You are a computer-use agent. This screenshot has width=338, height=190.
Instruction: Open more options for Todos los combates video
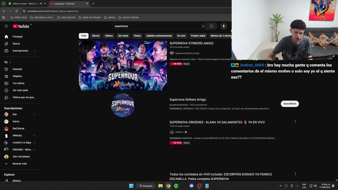pyautogui.click(x=295, y=174)
